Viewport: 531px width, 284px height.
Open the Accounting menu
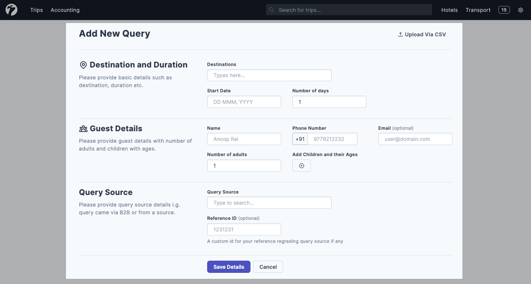click(x=65, y=10)
